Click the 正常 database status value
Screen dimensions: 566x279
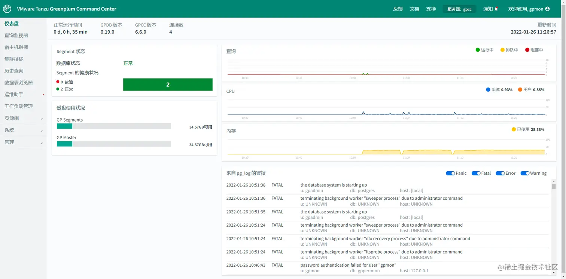[128, 63]
